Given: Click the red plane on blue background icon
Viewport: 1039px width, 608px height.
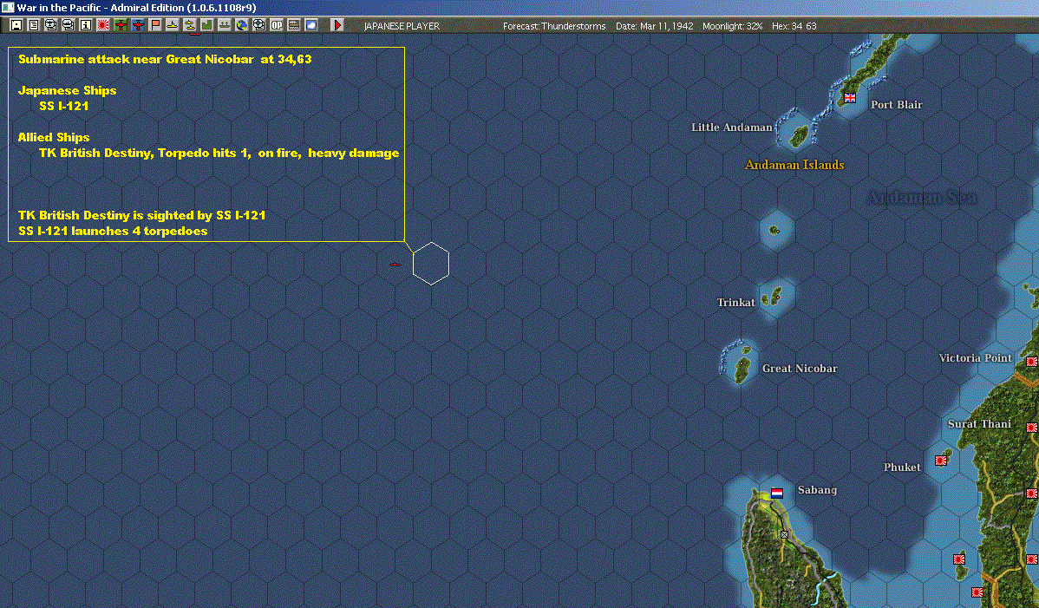Looking at the screenshot, I should pyautogui.click(x=138, y=25).
